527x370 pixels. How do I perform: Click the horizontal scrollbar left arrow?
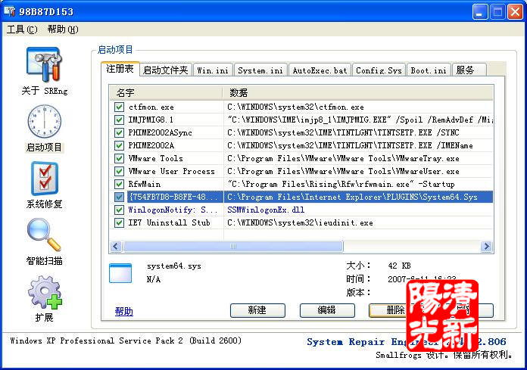coord(116,247)
